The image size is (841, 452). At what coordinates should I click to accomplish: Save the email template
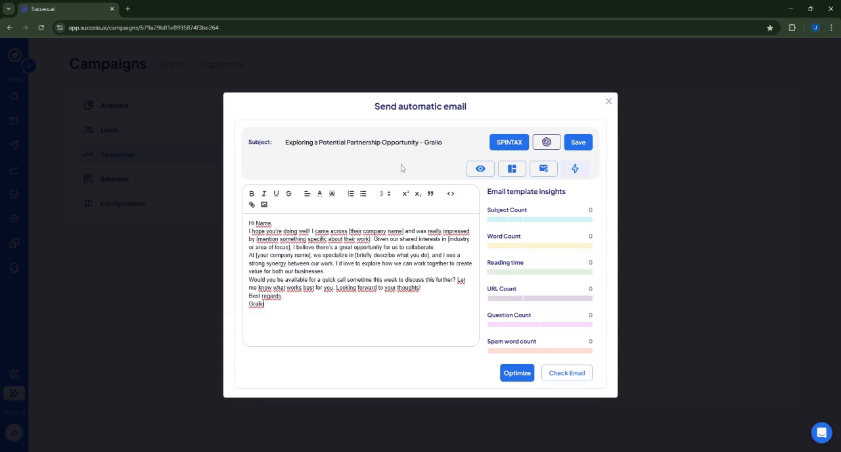(x=578, y=143)
